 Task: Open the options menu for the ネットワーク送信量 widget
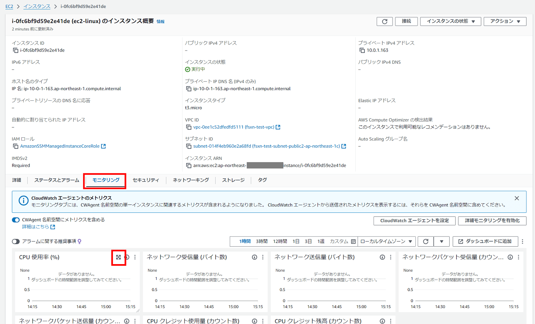pos(391,257)
